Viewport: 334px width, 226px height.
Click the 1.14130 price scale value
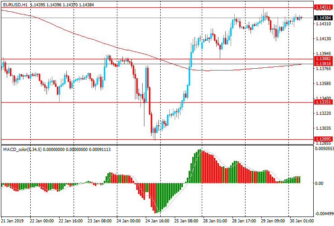[x=323, y=39]
